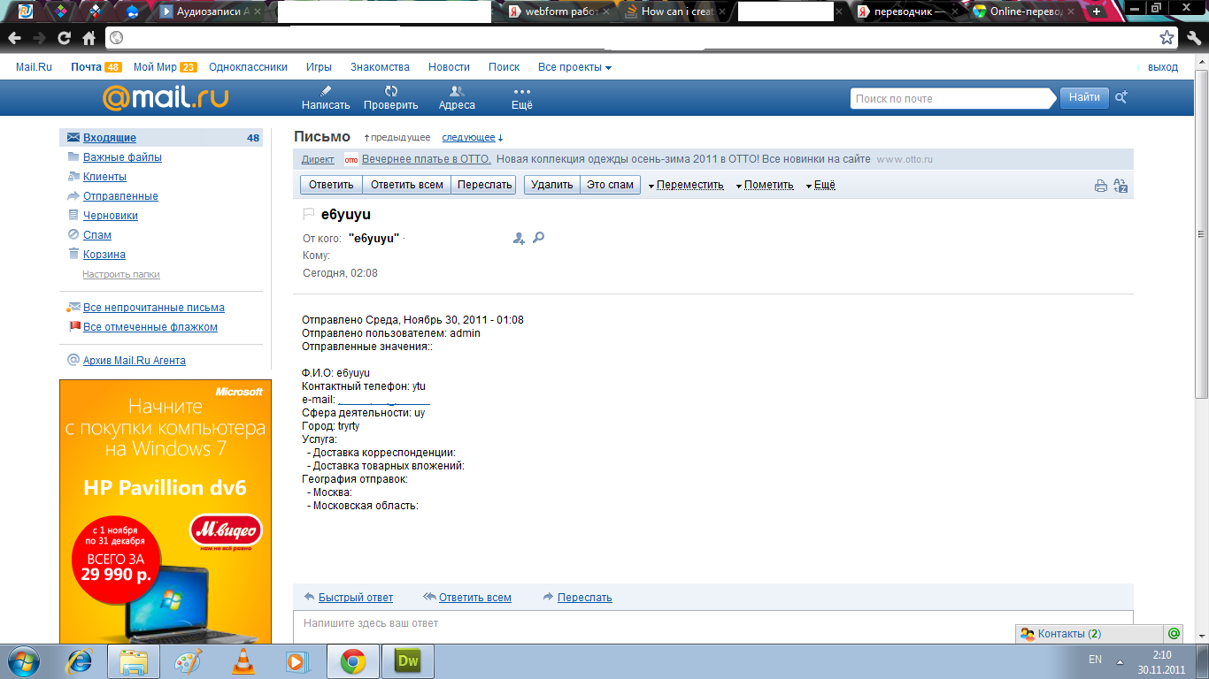
Task: Open the Ещё menu in header
Action: click(522, 97)
